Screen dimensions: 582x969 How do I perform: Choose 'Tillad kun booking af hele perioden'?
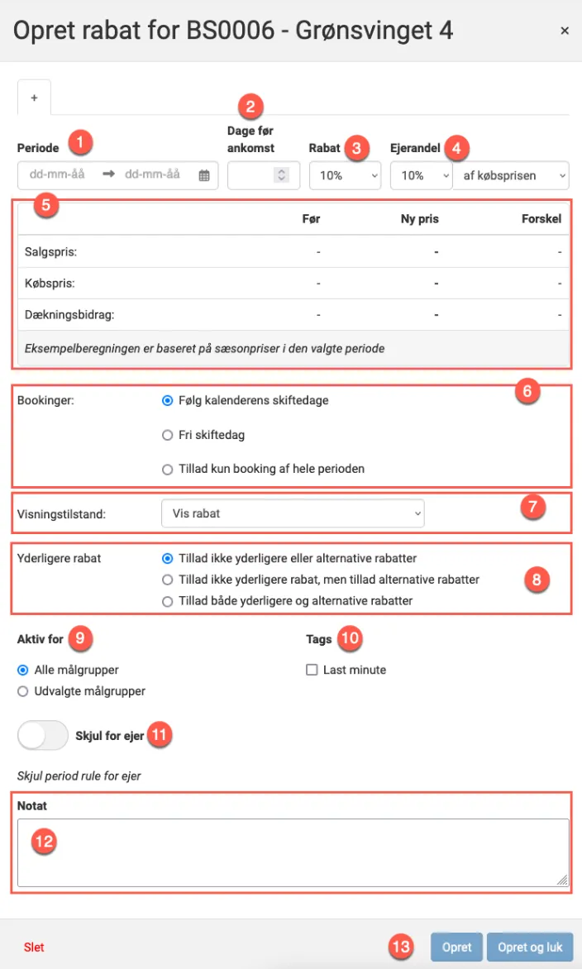(x=168, y=469)
